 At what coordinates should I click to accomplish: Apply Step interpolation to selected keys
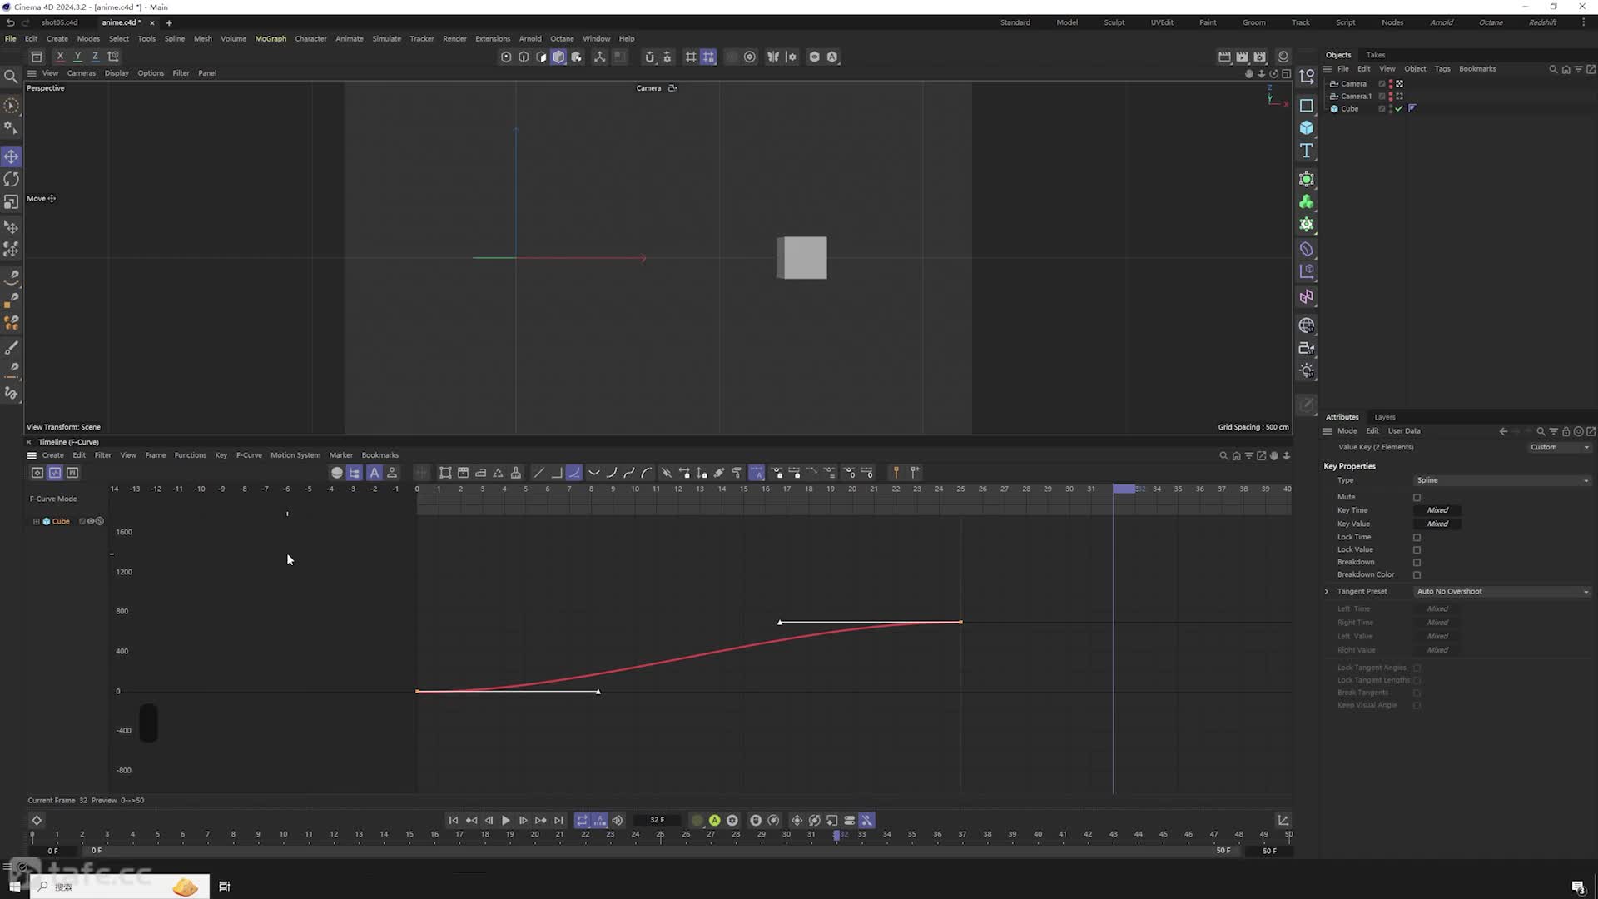[x=557, y=473]
